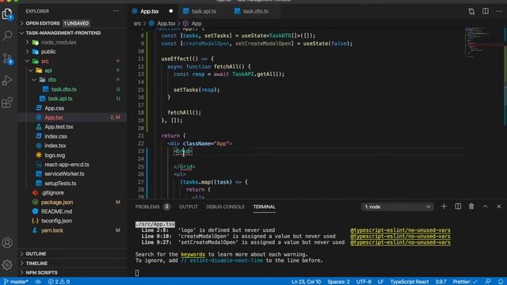Click the App breadcrumb symbol
Screen dimensions: 507x285
coord(193,24)
